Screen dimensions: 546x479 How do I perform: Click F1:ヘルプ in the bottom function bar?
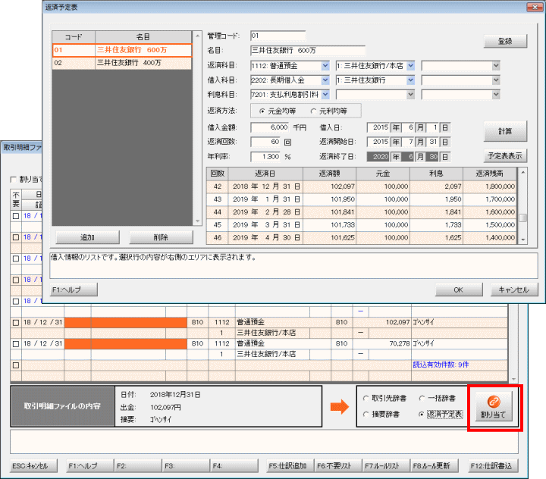[x=90, y=466]
